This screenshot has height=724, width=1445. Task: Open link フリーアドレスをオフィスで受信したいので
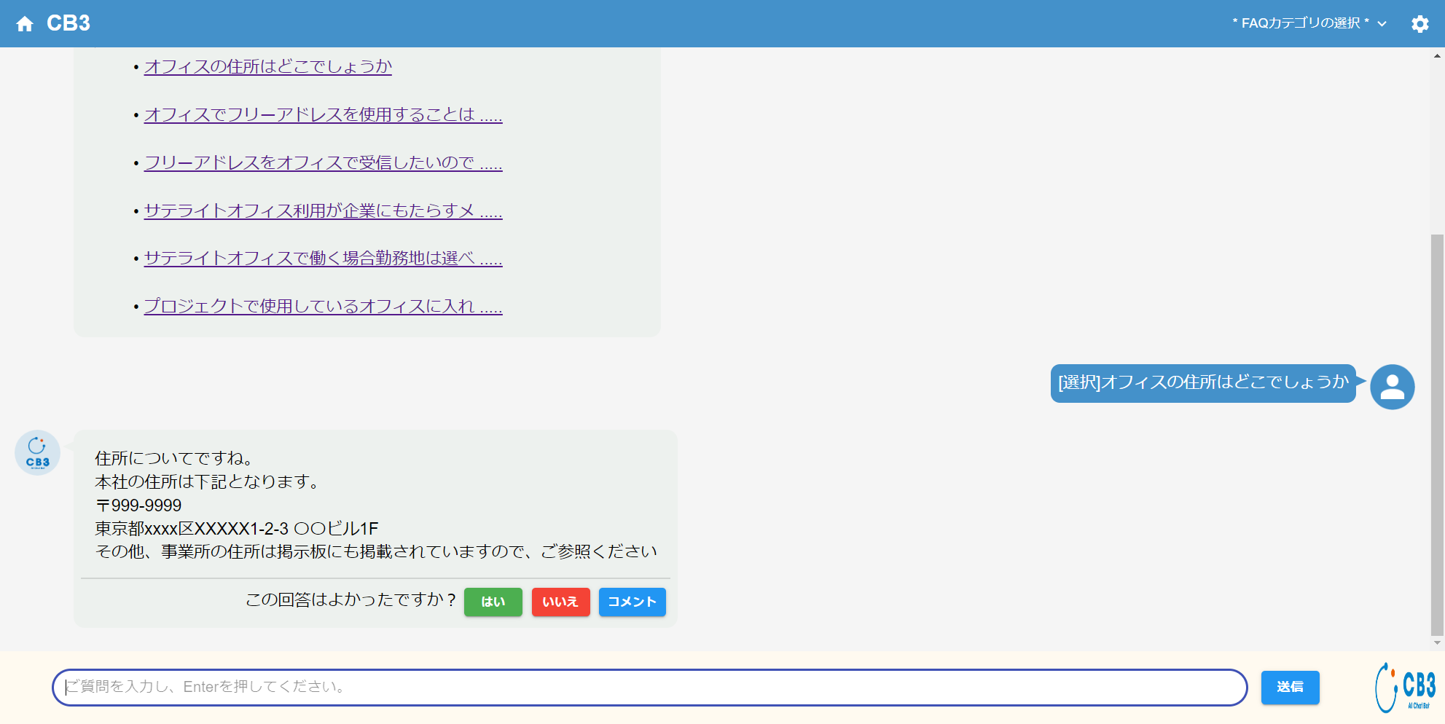coord(323,163)
